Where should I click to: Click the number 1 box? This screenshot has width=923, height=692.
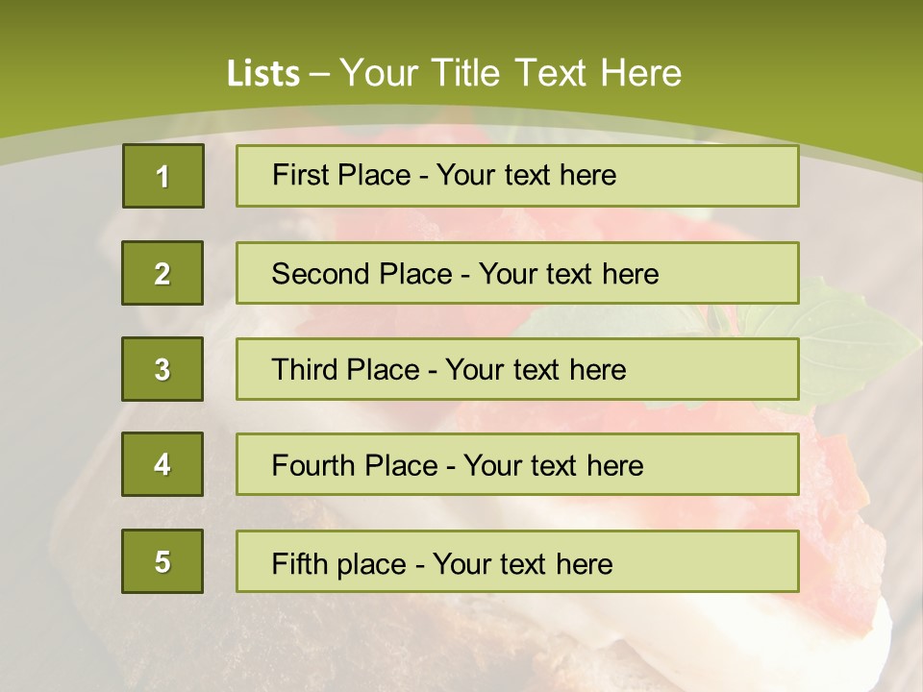click(162, 176)
